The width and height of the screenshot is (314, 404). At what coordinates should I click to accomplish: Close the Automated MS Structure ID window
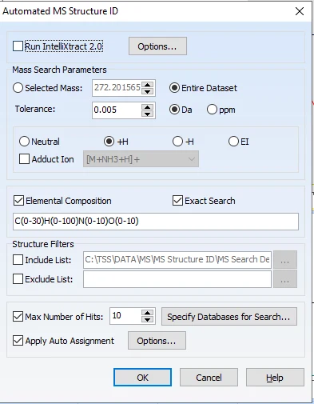(300, 11)
